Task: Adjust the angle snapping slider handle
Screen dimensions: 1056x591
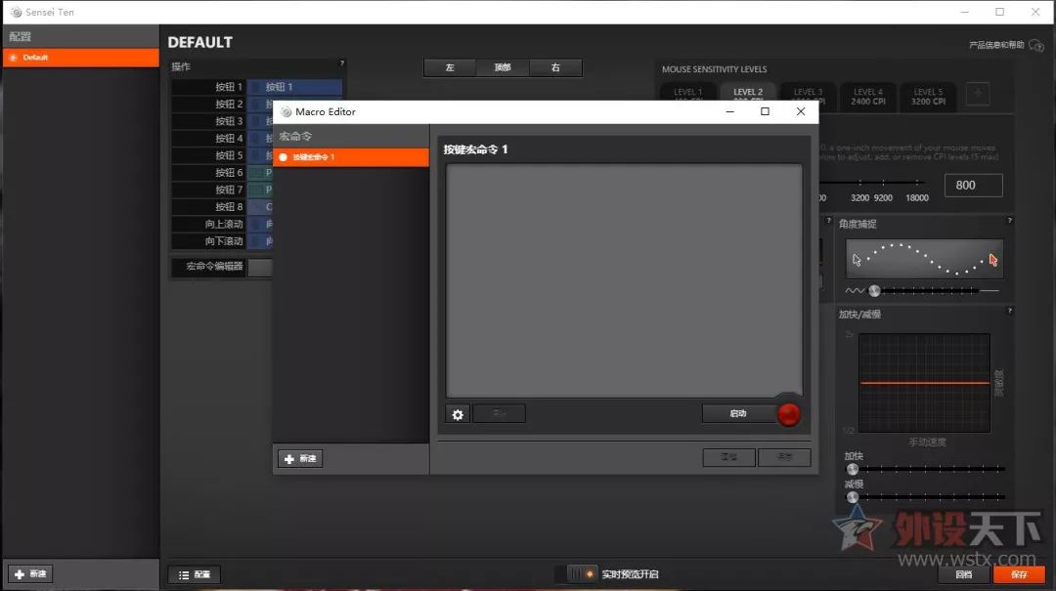Action: coord(874,291)
